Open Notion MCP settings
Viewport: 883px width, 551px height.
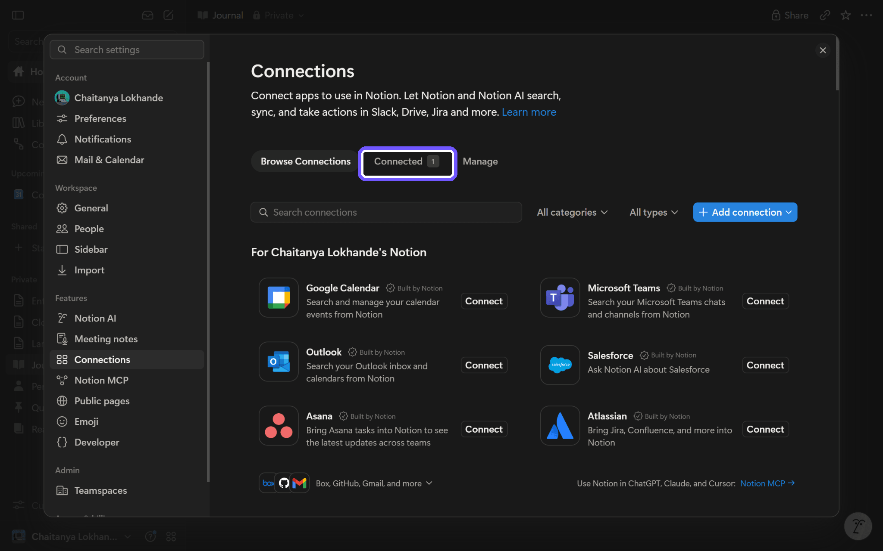[127, 380]
